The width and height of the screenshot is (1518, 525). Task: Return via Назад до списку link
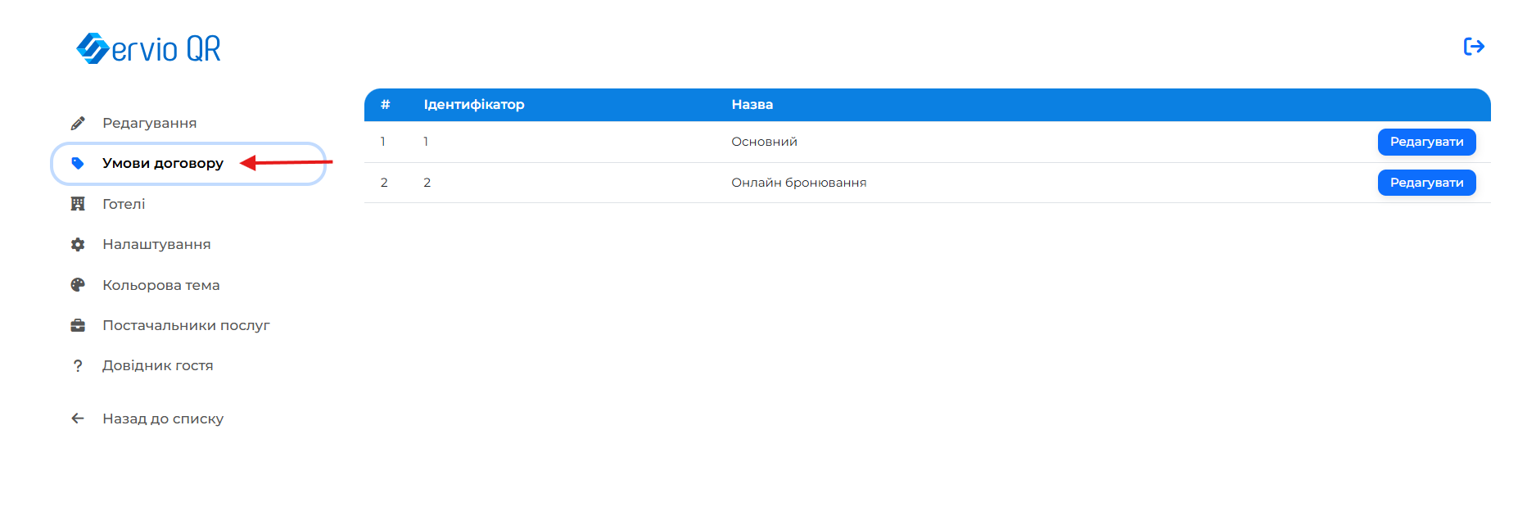pyautogui.click(x=162, y=419)
